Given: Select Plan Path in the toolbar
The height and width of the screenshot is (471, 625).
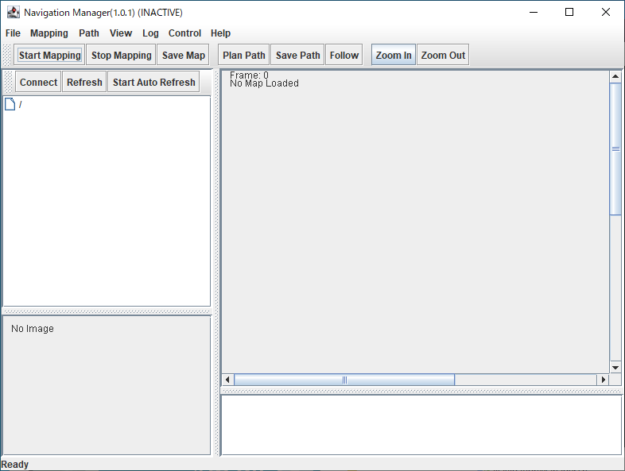Looking at the screenshot, I should pyautogui.click(x=244, y=56).
